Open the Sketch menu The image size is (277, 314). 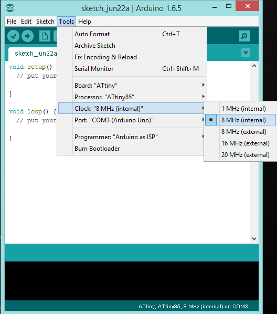45,22
